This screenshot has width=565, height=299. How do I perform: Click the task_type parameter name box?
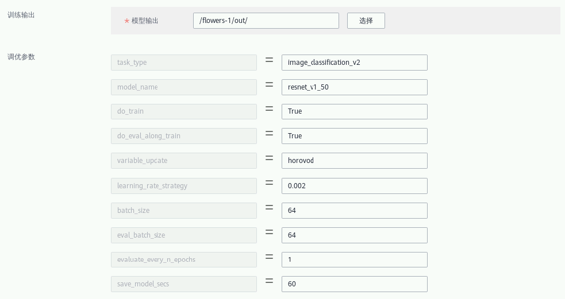click(183, 63)
